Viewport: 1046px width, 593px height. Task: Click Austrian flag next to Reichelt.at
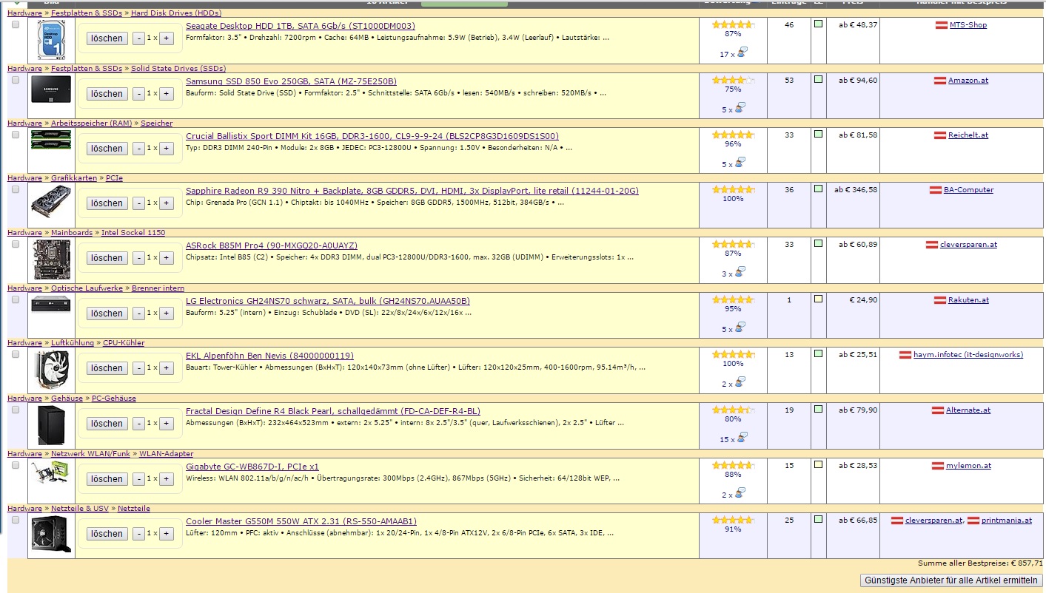[x=940, y=135]
